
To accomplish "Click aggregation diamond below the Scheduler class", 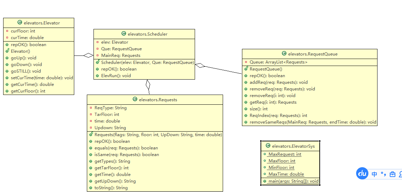I will (148, 84).
